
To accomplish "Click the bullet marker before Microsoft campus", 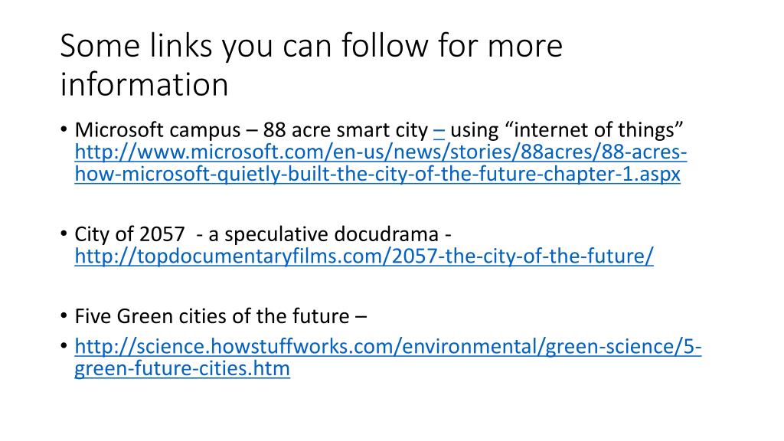I will (64, 130).
